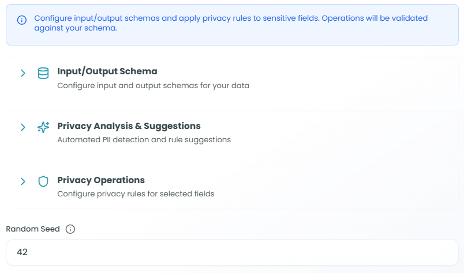Viewport: 464px width, 273px height.
Task: Click the 'Configure privacy rules for selected fields' text
Action: pyautogui.click(x=136, y=194)
